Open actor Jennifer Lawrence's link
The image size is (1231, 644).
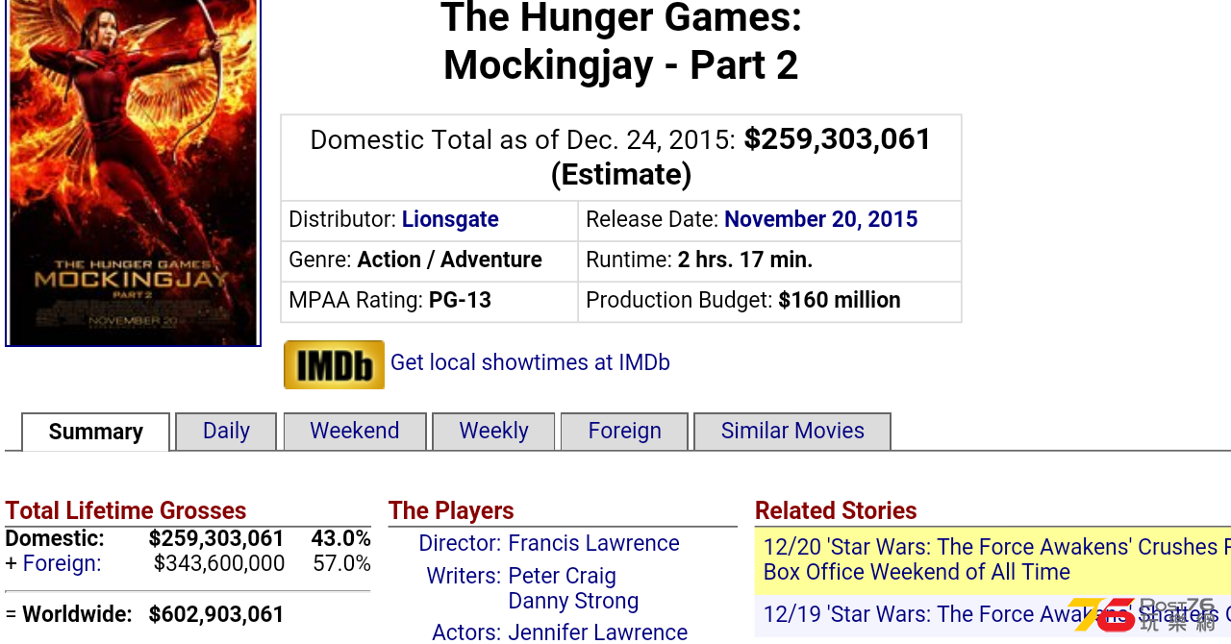tap(597, 632)
